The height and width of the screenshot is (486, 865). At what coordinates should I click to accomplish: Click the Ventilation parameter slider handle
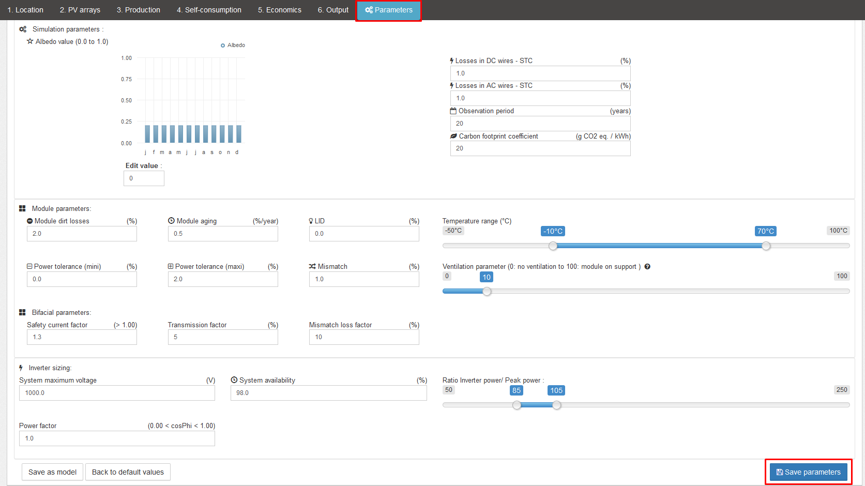point(487,291)
